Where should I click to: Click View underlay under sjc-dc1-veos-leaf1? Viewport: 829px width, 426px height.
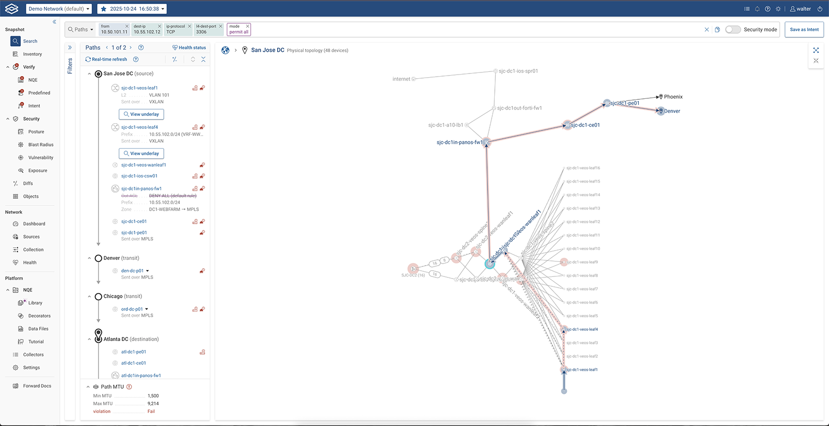coord(141,114)
